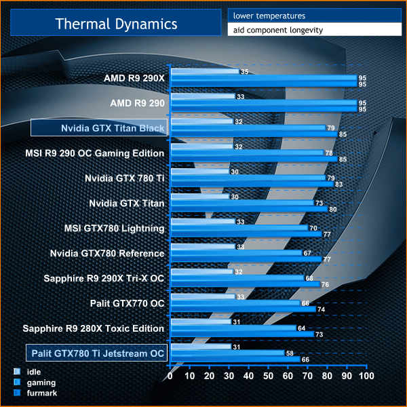Select the highlighted Palit GTX780 Ti Jetstream OC label
The width and height of the screenshot is (407, 407).
(96, 353)
